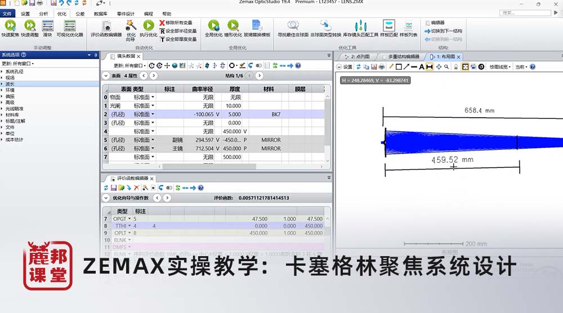Switch to 分析 ribbon tab
The height and width of the screenshot is (313, 563).
click(43, 14)
